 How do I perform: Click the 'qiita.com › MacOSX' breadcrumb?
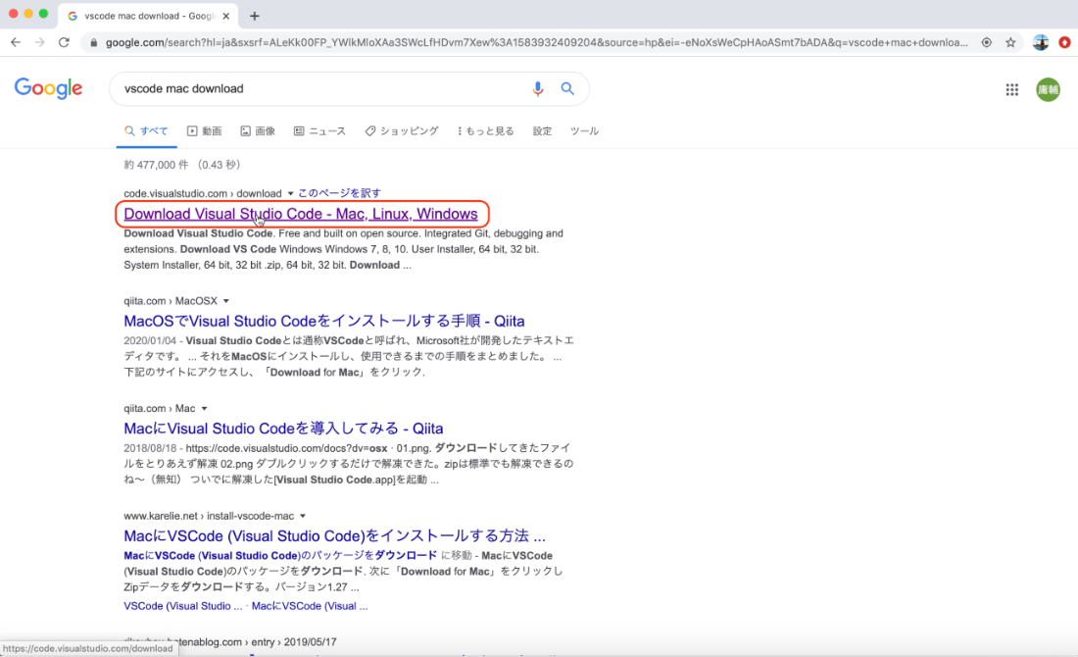point(171,301)
